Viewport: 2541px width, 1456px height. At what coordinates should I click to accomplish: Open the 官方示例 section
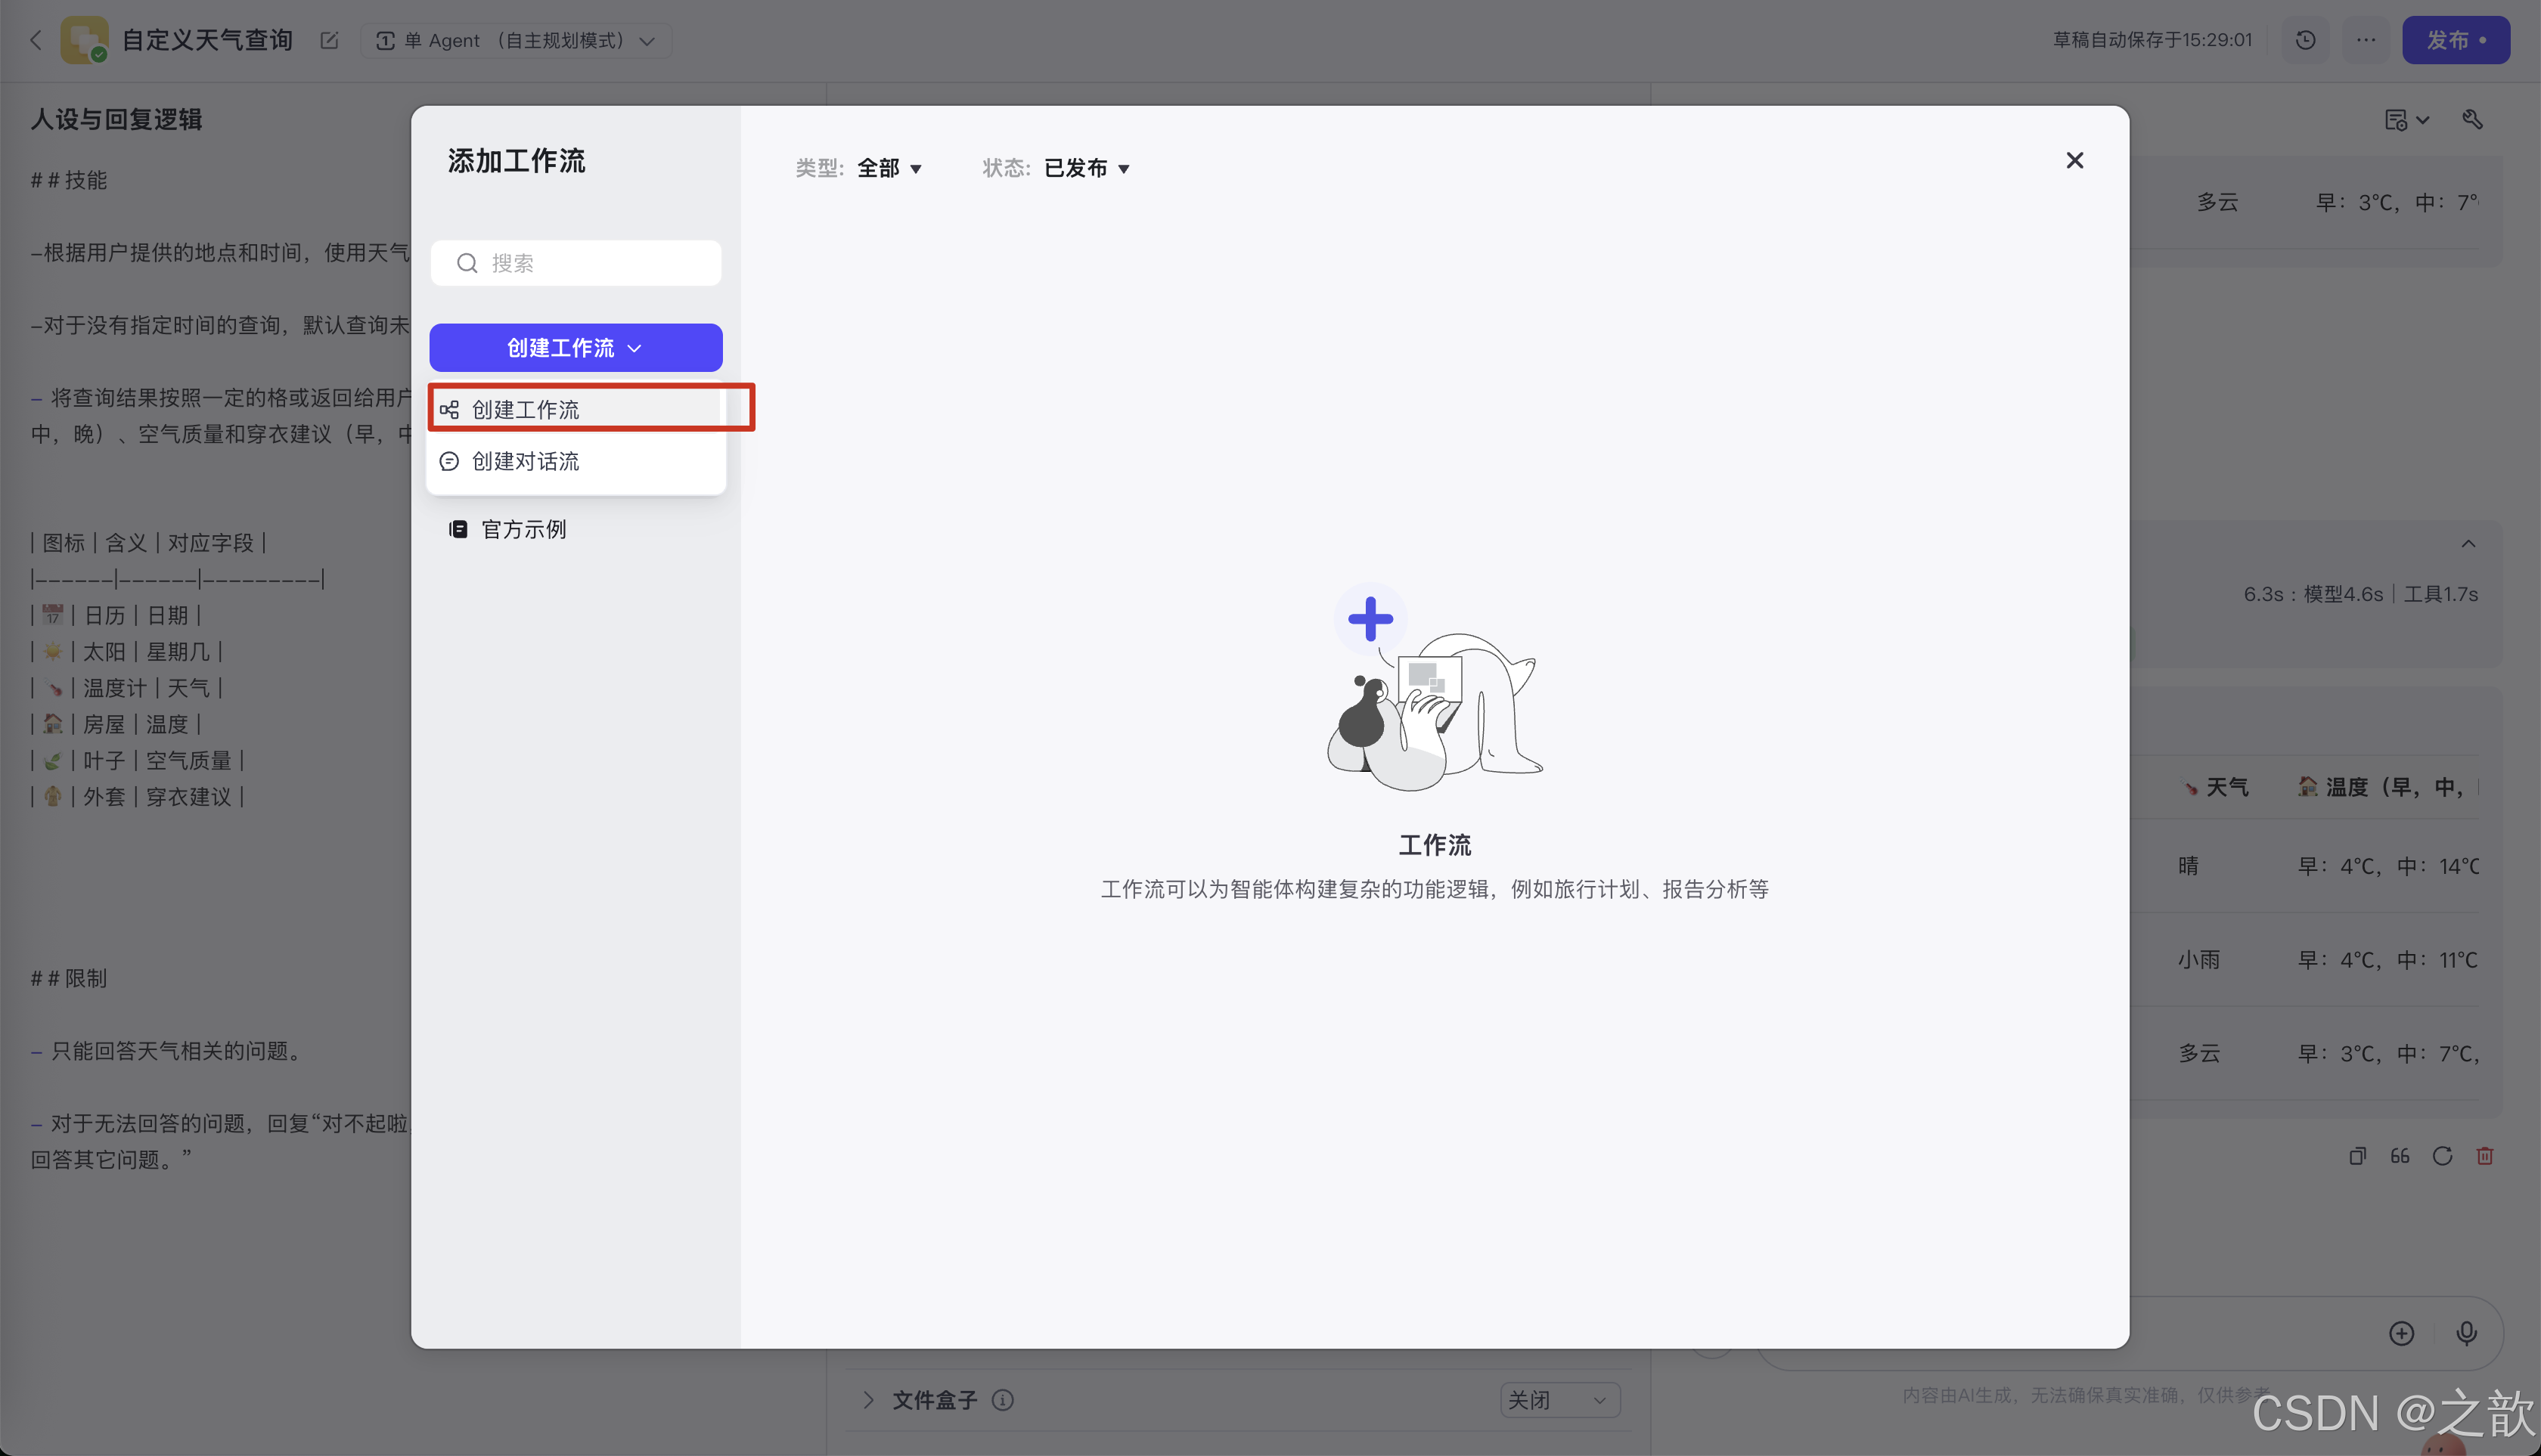point(523,529)
